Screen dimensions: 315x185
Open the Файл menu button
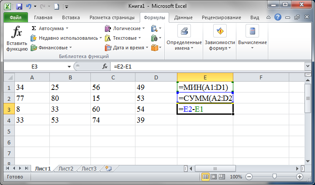click(16, 18)
